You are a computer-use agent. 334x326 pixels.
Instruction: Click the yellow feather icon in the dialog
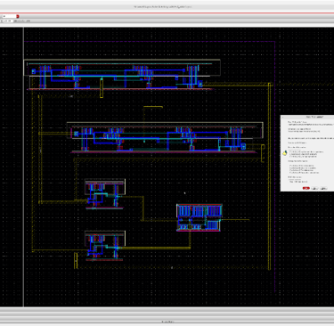(285, 153)
